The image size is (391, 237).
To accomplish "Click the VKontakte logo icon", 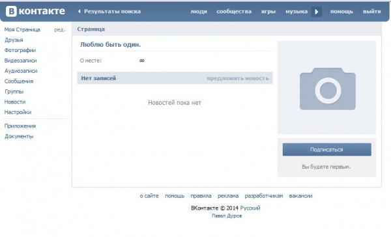I will pyautogui.click(x=11, y=12).
